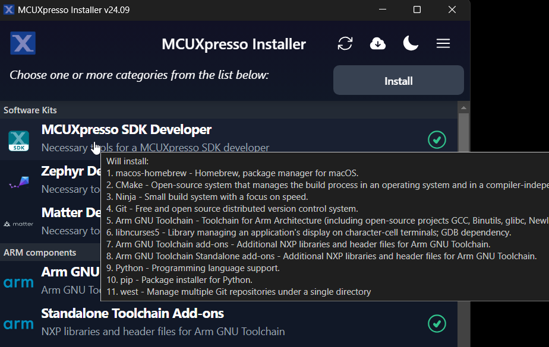
Task: Click the refresh icon in the header
Action: tap(345, 43)
